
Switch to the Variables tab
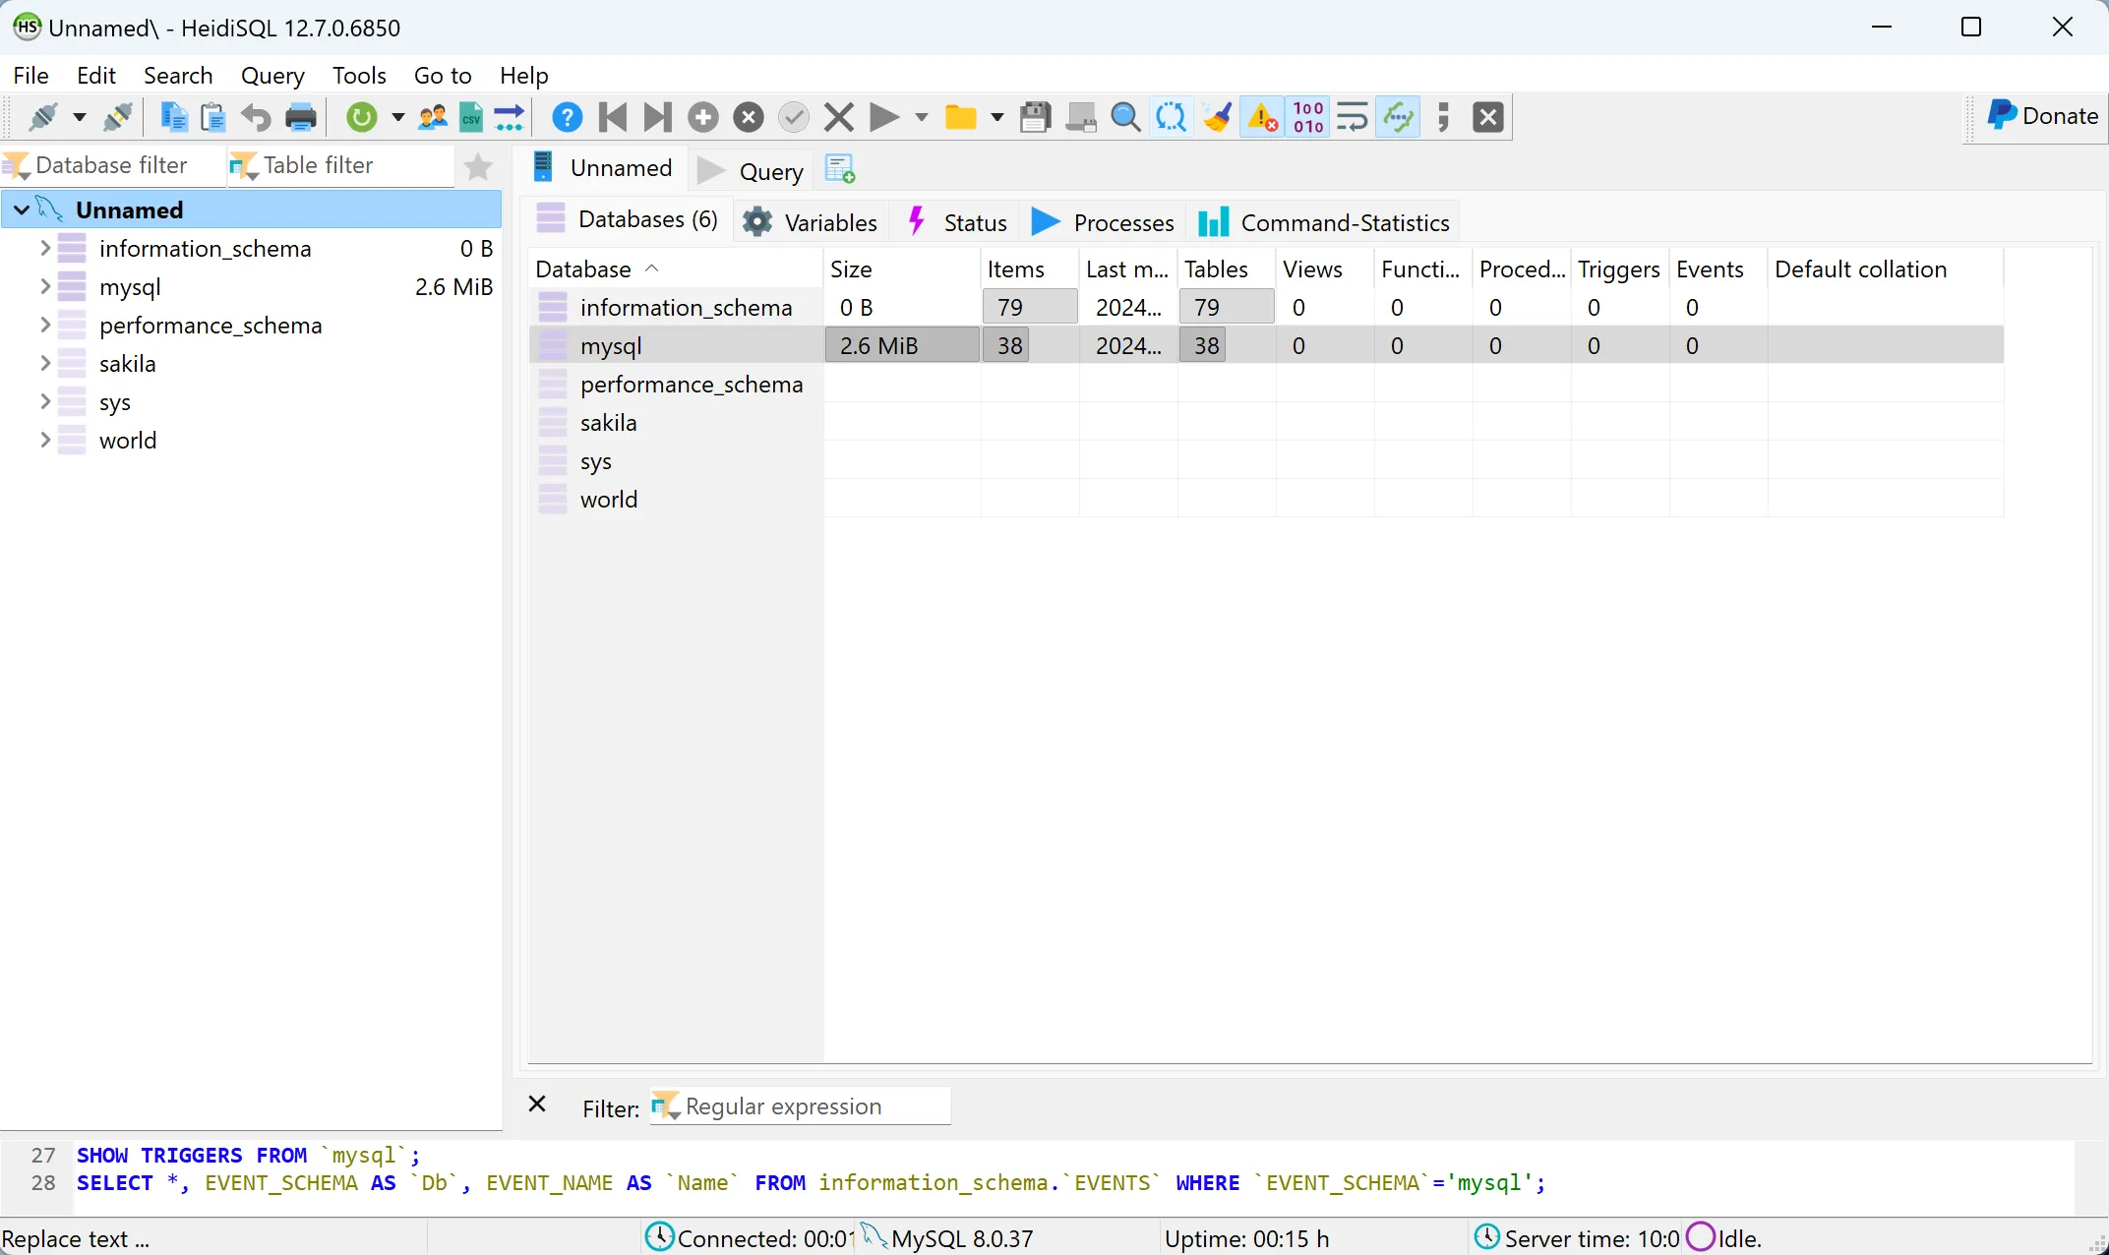(810, 222)
